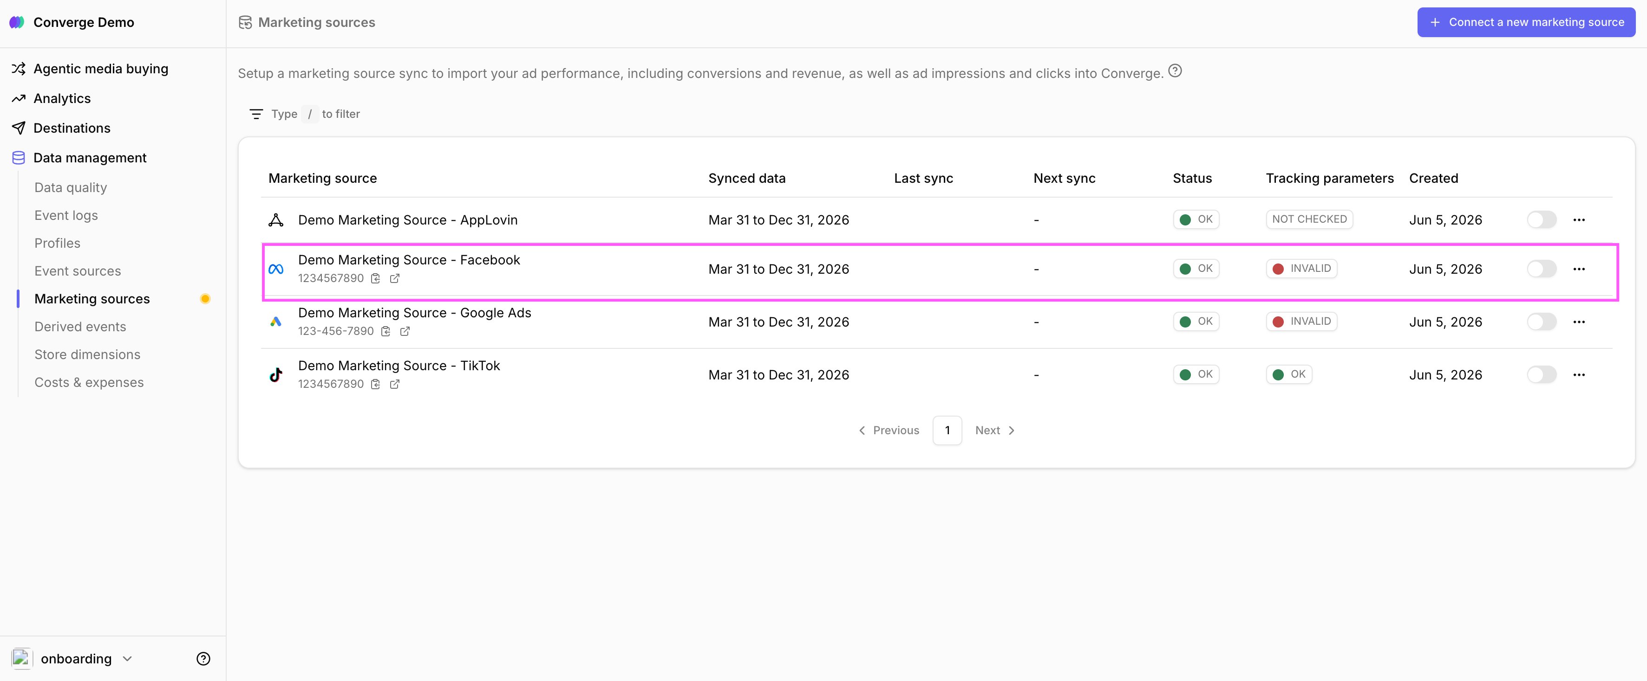Open Event logs

pyautogui.click(x=66, y=215)
